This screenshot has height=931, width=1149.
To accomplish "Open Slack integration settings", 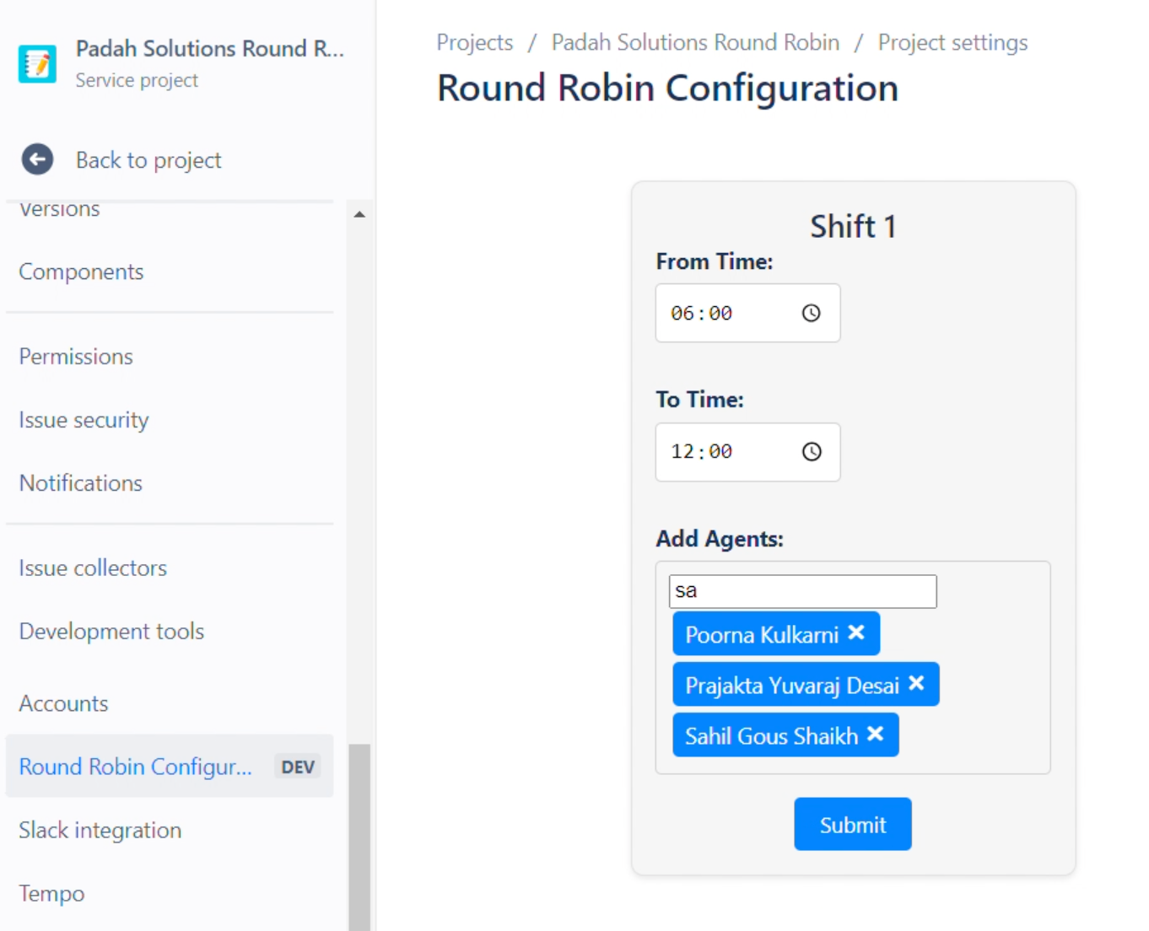I will click(100, 830).
